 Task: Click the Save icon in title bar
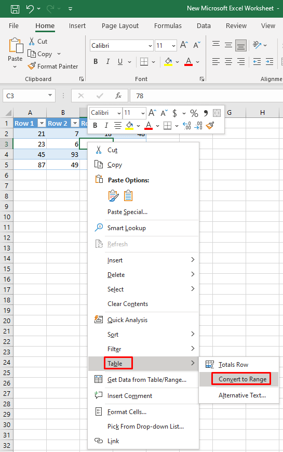pyautogui.click(x=15, y=9)
